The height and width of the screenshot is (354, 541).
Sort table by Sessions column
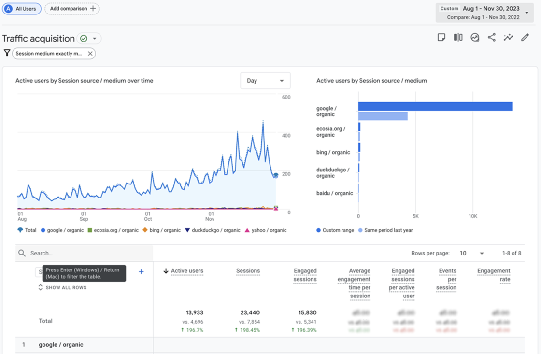coord(248,271)
